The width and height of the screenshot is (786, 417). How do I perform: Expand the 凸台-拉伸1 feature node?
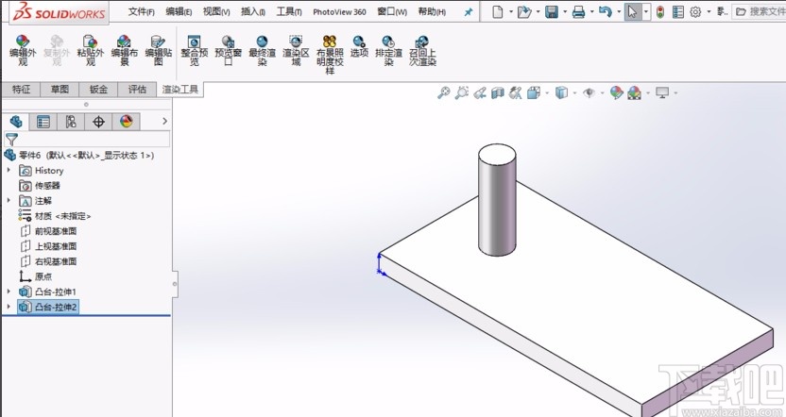(x=9, y=292)
